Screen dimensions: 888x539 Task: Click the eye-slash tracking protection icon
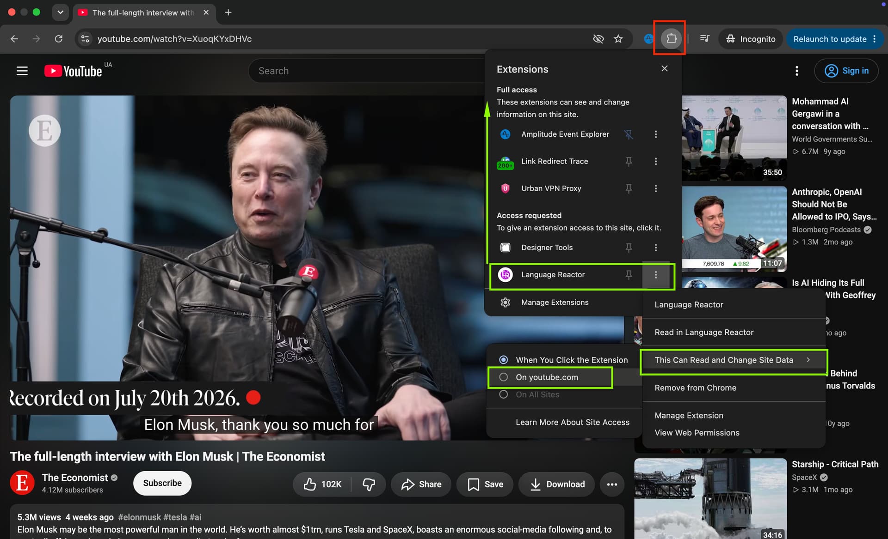pyautogui.click(x=598, y=39)
